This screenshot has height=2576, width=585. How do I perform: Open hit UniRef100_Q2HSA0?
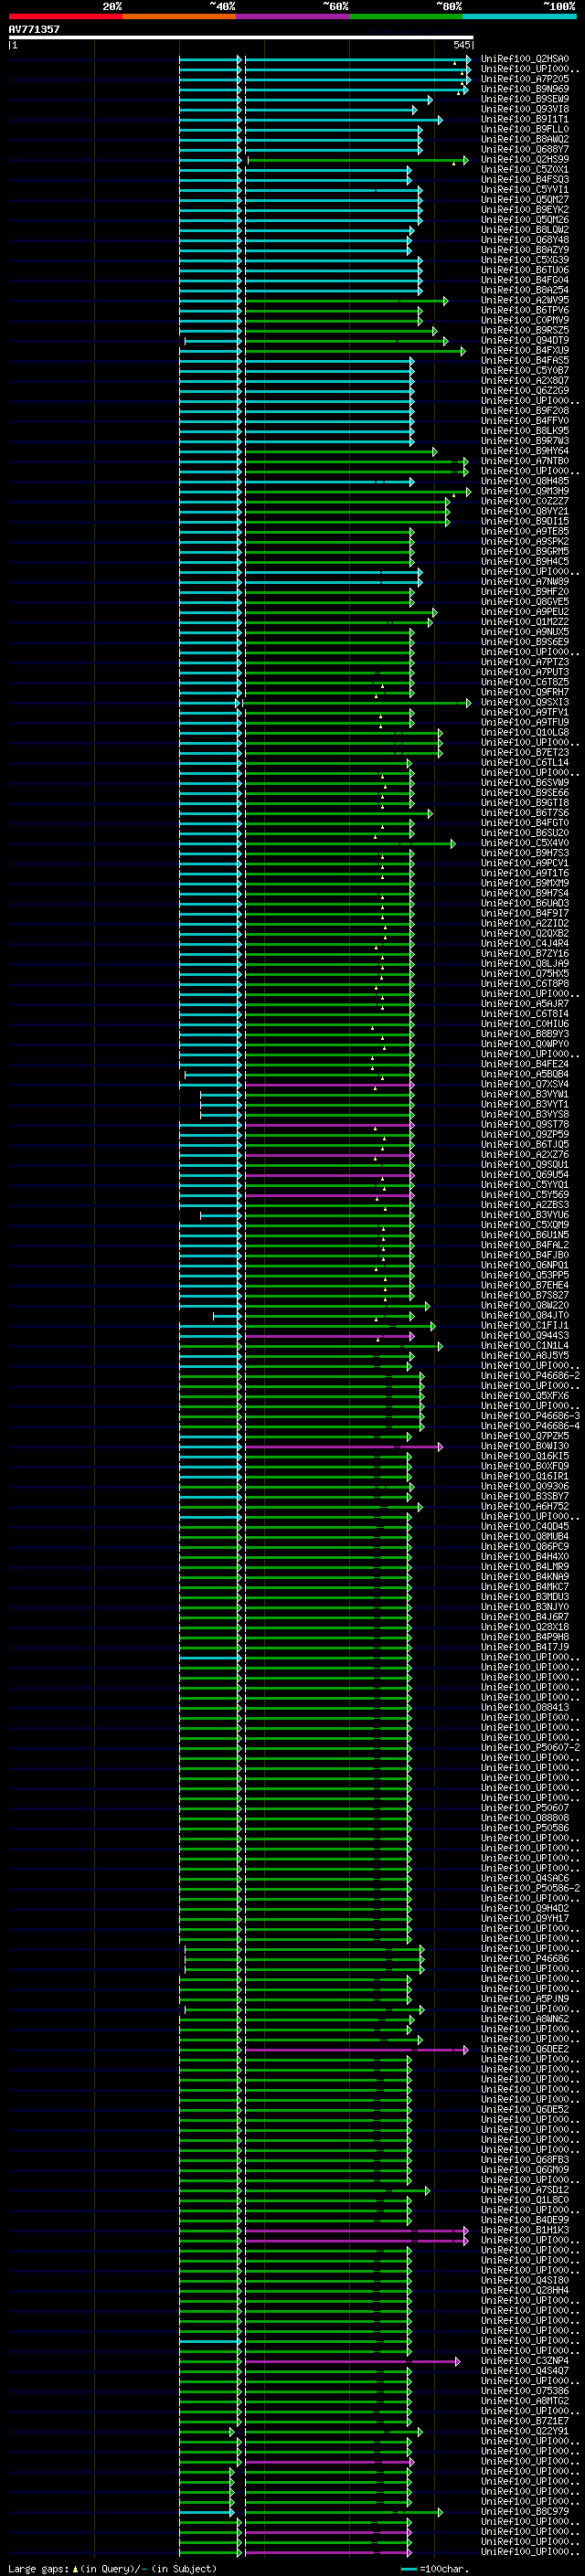tap(525, 59)
